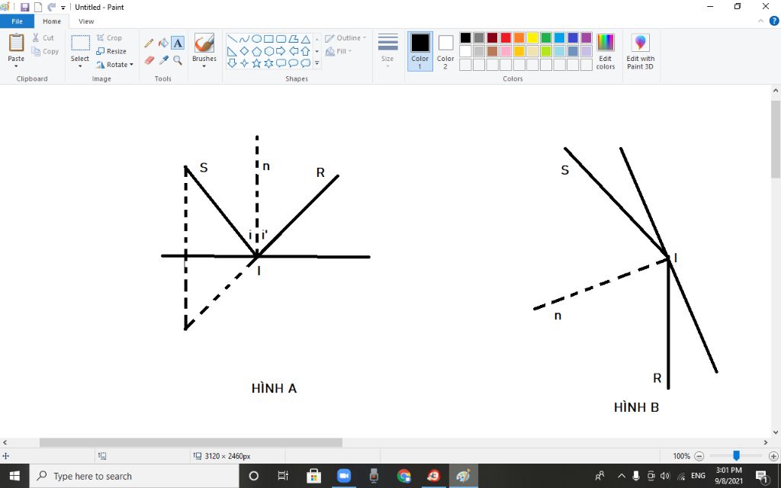Choose the Five-point star shape

(x=256, y=63)
